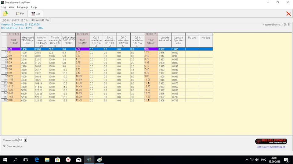Screen dimensions: 293x164
Task: Click the BLOCK 3 header
Action: click(x=14, y=34)
